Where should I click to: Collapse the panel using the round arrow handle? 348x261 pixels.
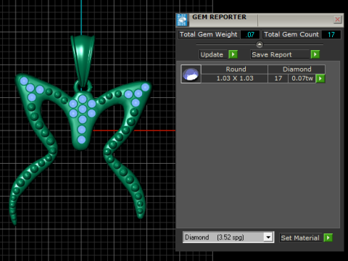click(260, 44)
